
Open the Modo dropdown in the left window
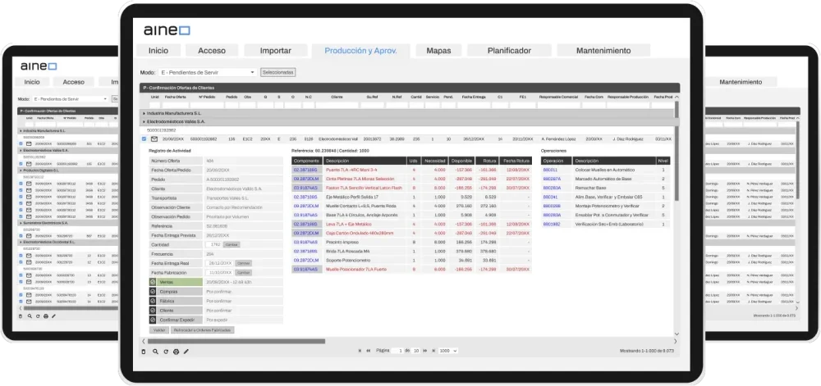(x=70, y=98)
